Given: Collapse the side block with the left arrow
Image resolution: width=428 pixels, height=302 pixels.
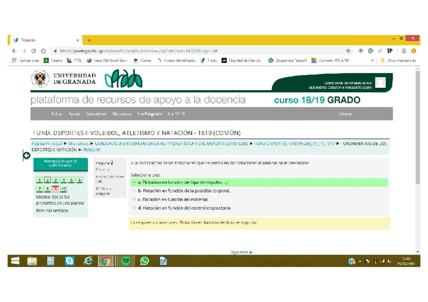Looking at the screenshot, I should click(26, 156).
